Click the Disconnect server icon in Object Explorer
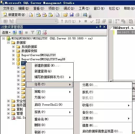 tap(21, 33)
